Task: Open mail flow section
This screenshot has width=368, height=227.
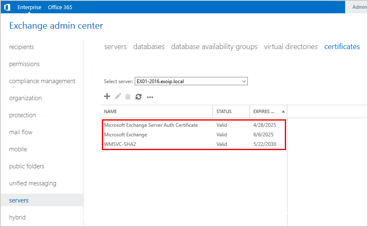Action: pyautogui.click(x=21, y=132)
